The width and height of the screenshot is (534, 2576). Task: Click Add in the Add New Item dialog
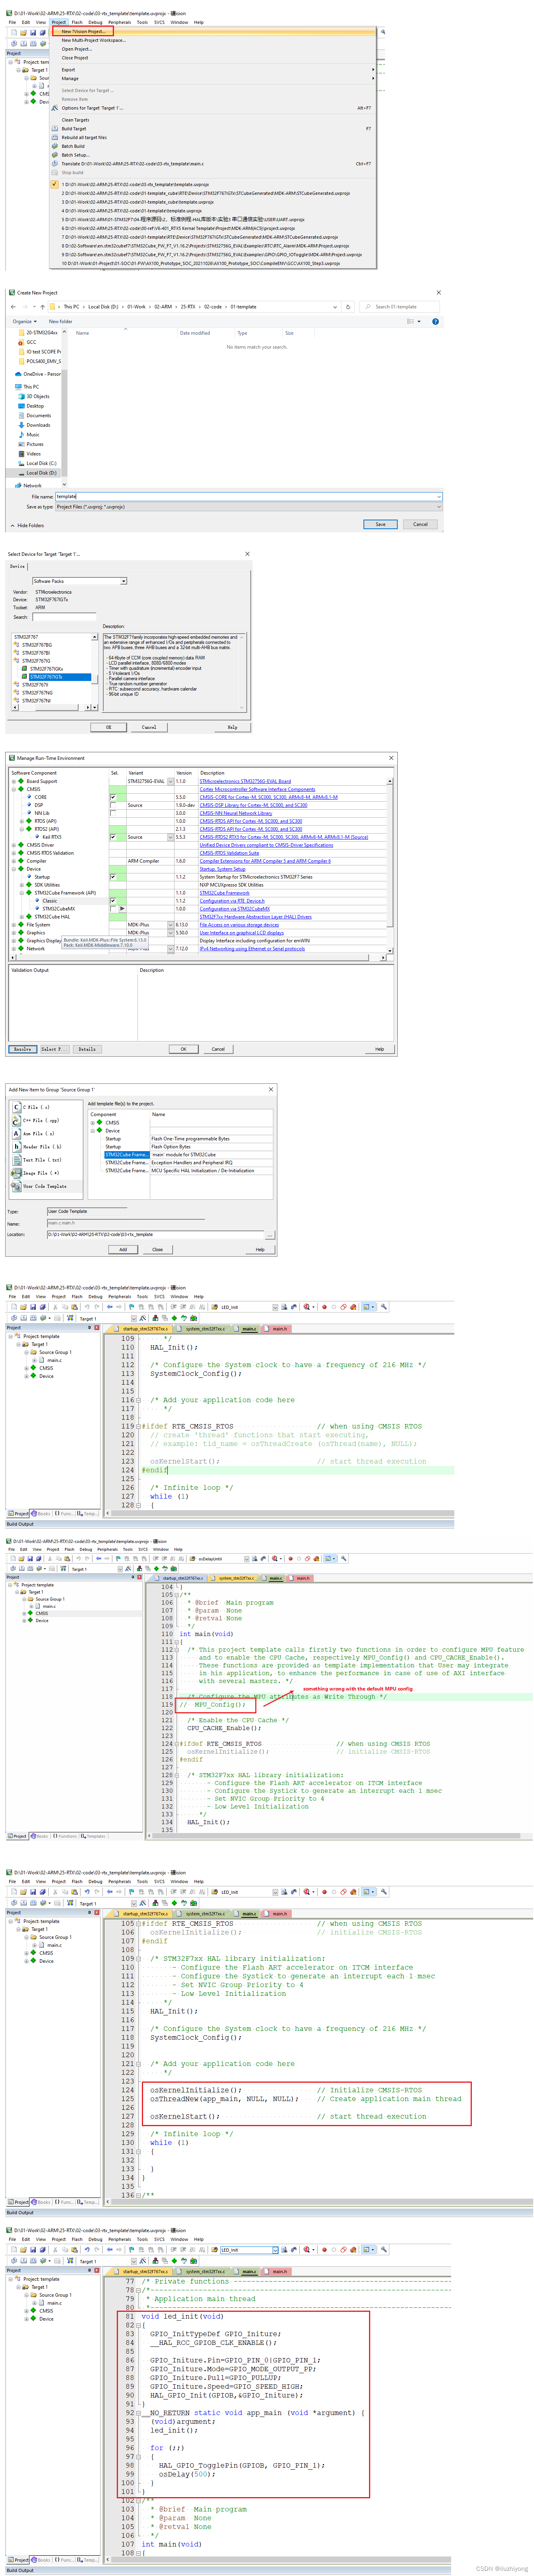(x=123, y=1249)
